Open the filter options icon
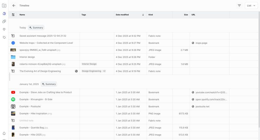 coord(239,5)
